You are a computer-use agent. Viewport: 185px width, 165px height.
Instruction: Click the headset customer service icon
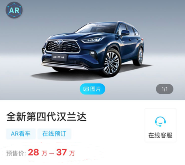click(160, 122)
